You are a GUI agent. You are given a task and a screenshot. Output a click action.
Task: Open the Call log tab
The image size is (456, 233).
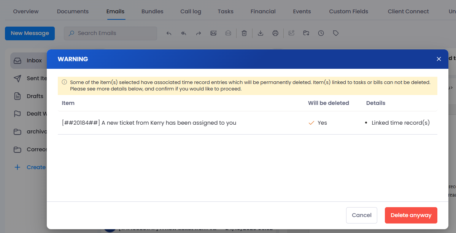point(191,11)
